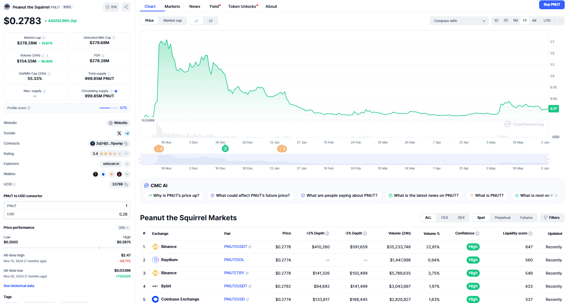Click the Confidence column info icon
Screen dimensions: 569x303
478,233
